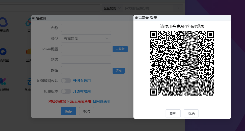Open the 全盘搜索 search scope dropdown
Viewport: 245px width, 131px height.
click(x=113, y=8)
